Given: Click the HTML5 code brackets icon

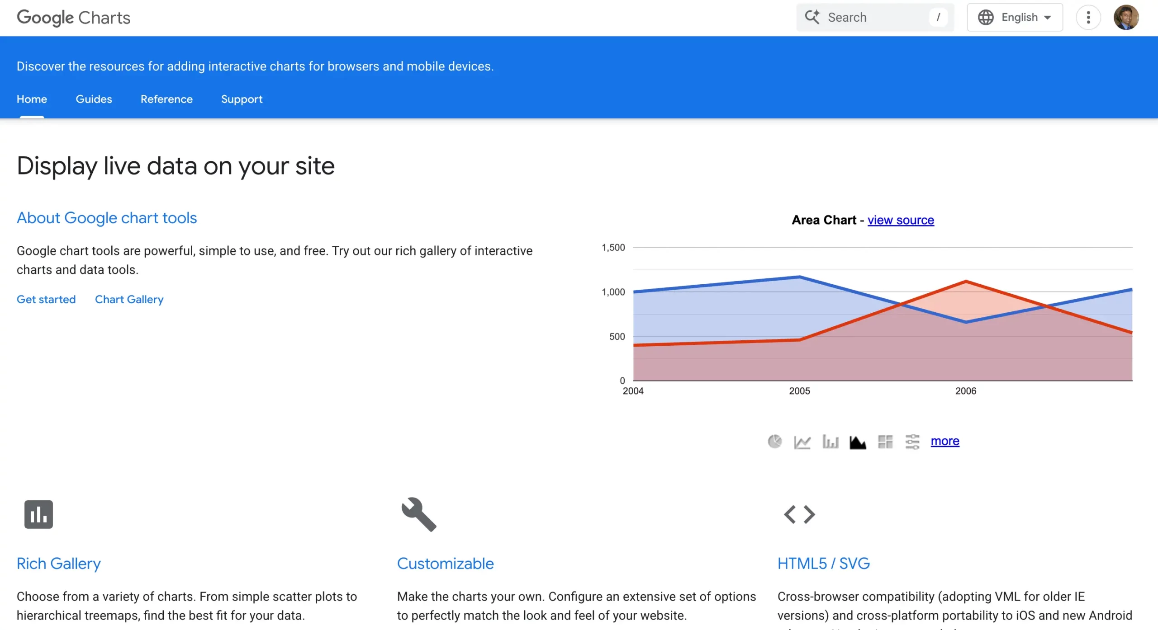Looking at the screenshot, I should pos(799,514).
